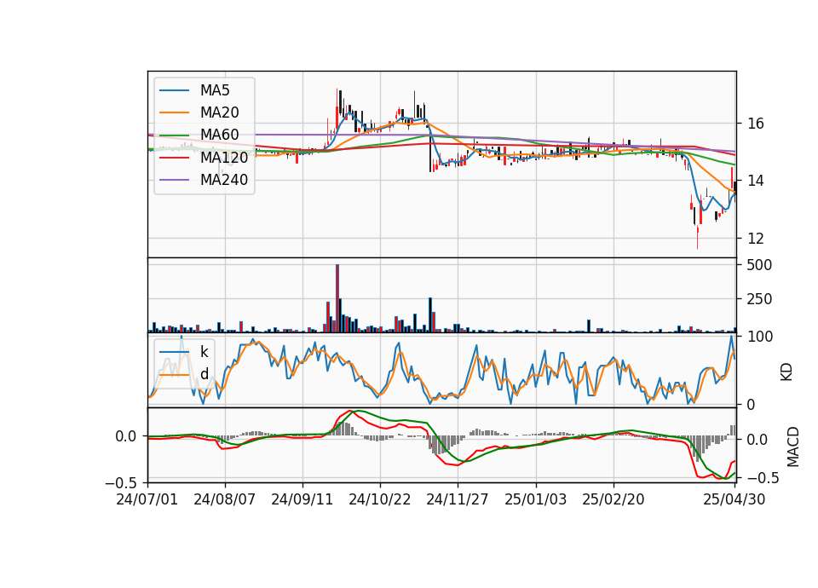Screen dimensions: 818x588
Task: Click the MA5 legend label
Action: pos(215,90)
